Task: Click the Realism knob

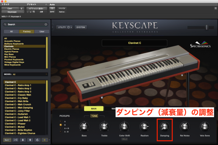Action: [x=145, y=127]
